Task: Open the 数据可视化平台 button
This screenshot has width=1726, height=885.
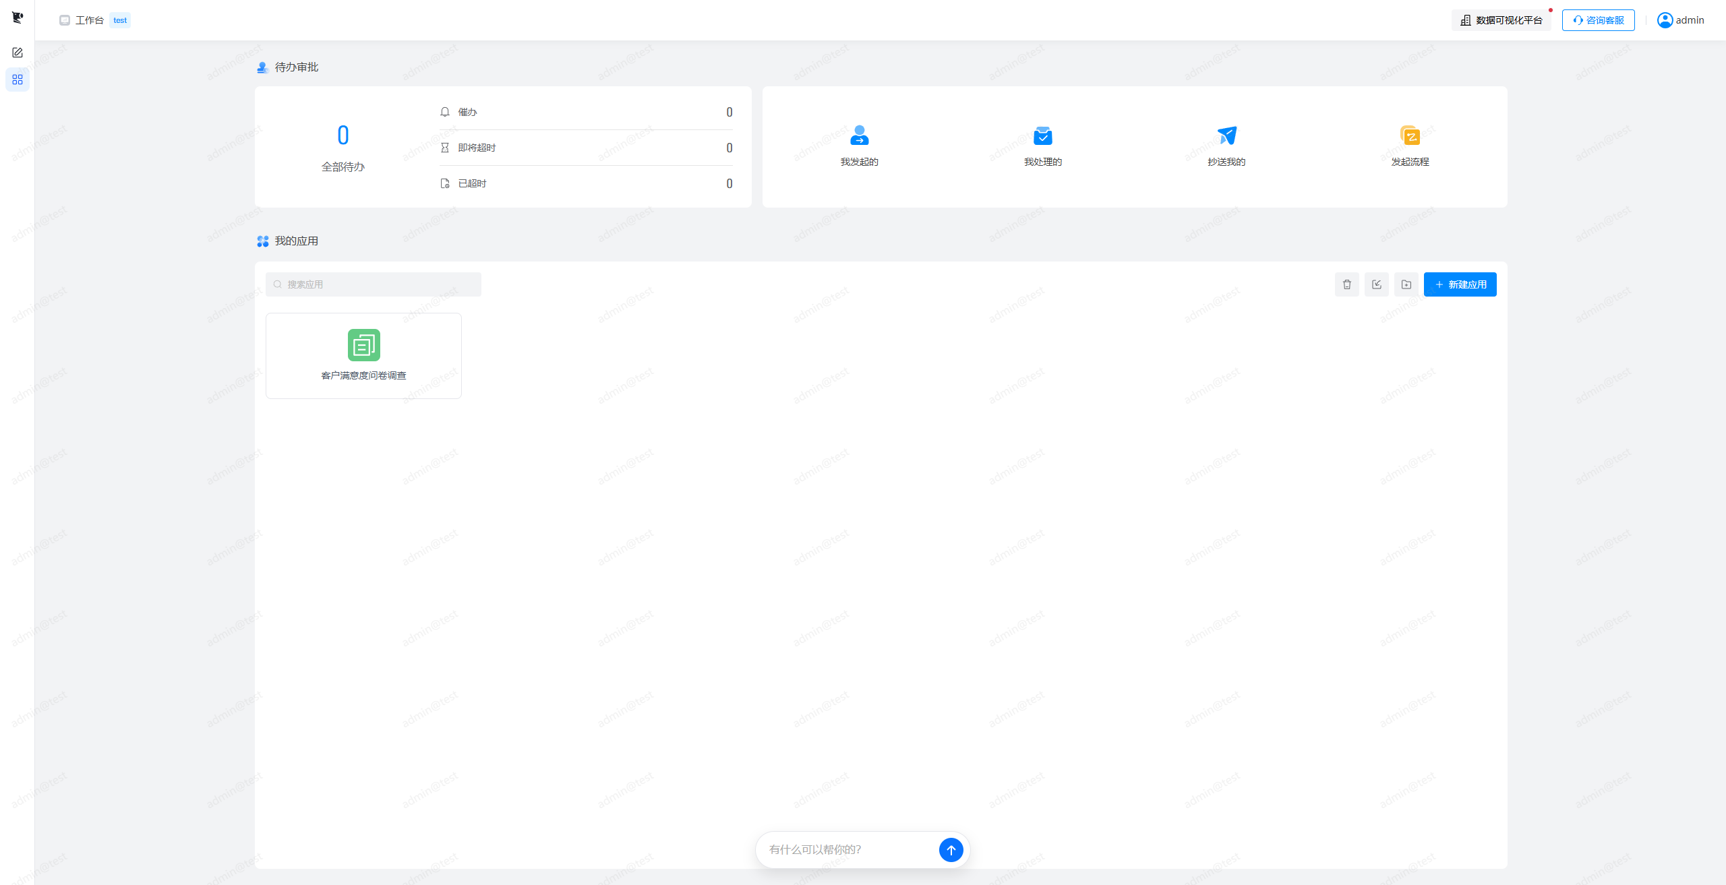Action: coord(1501,20)
